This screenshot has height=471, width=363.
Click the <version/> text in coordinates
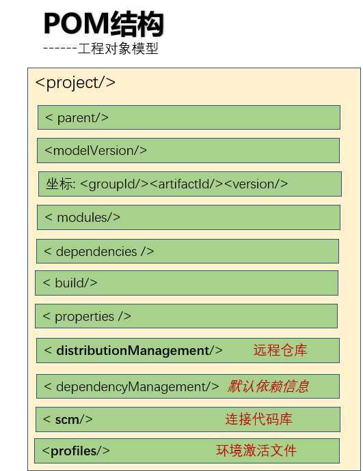pyautogui.click(x=256, y=184)
